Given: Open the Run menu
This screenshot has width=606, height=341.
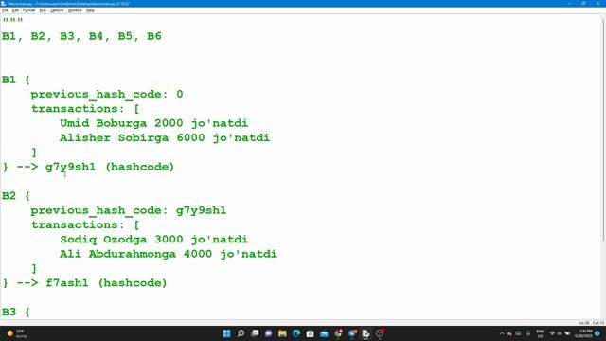Looking at the screenshot, I should [43, 10].
